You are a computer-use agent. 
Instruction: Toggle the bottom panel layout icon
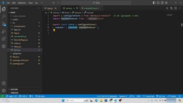158,3
